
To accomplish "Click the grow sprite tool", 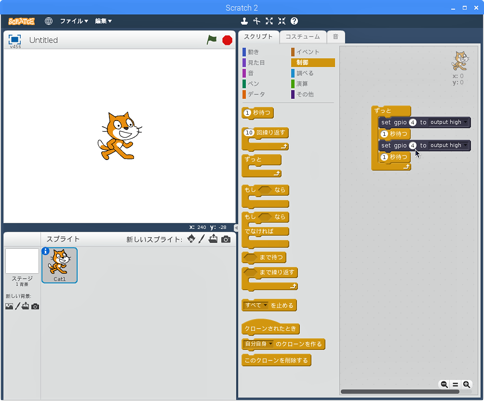I will click(269, 21).
